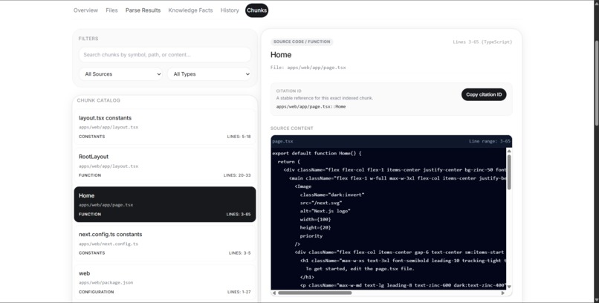
Task: Select the web configuration chunk
Action: tap(165, 282)
